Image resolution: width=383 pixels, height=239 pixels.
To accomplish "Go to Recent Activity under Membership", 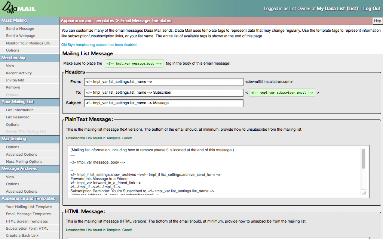I will tap(19, 73).
